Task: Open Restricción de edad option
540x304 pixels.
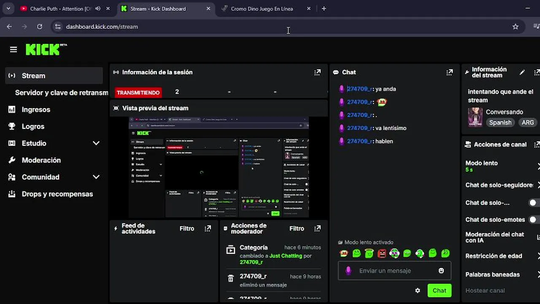Action: pos(502,256)
